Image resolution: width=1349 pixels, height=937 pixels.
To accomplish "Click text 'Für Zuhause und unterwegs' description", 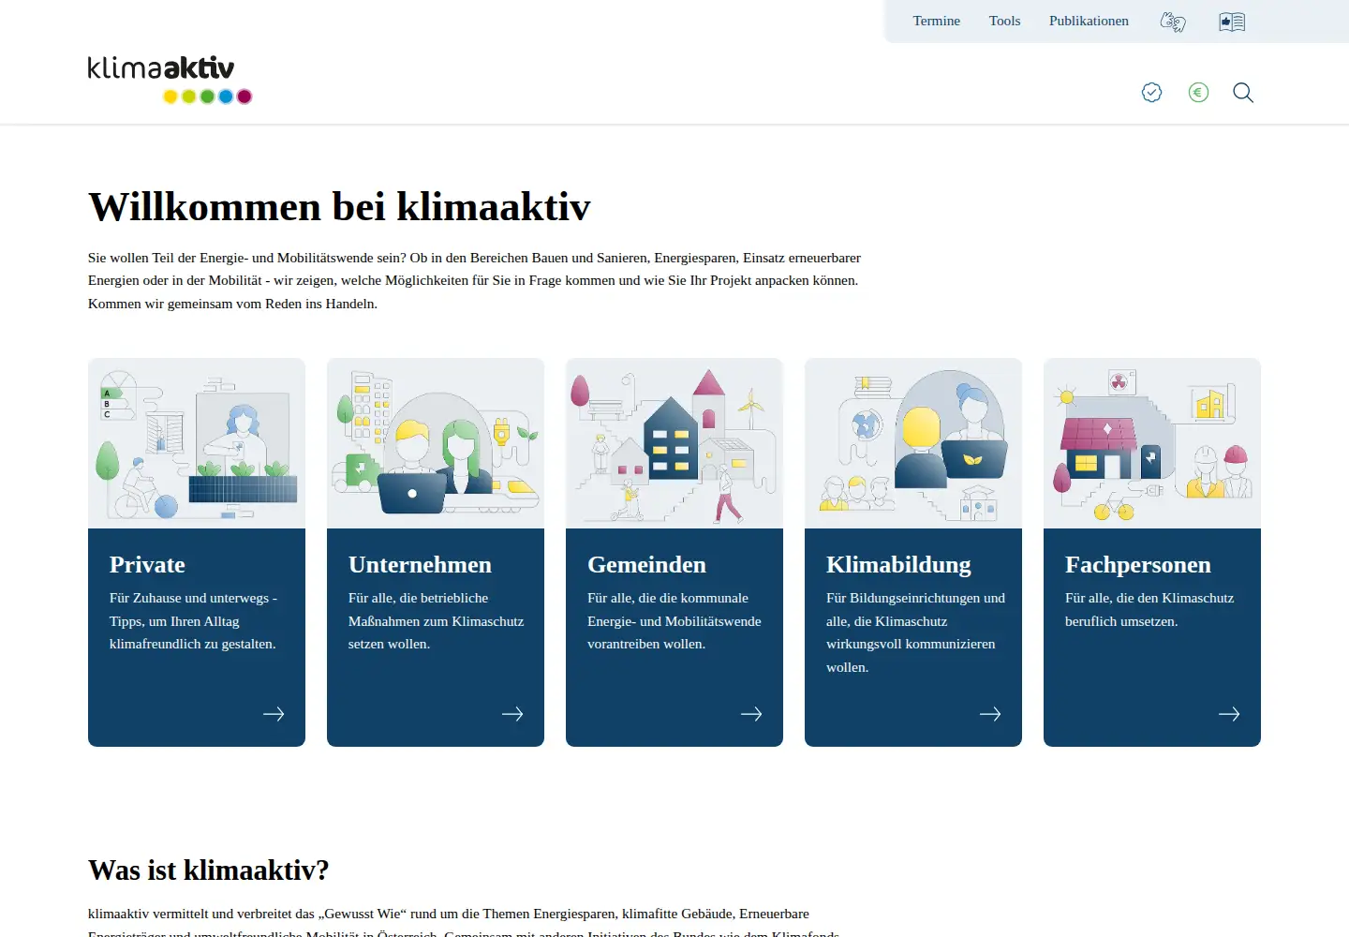I will (193, 621).
